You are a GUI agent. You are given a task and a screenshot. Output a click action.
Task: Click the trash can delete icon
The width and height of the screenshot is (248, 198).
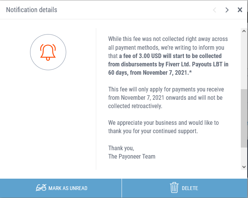174,188
